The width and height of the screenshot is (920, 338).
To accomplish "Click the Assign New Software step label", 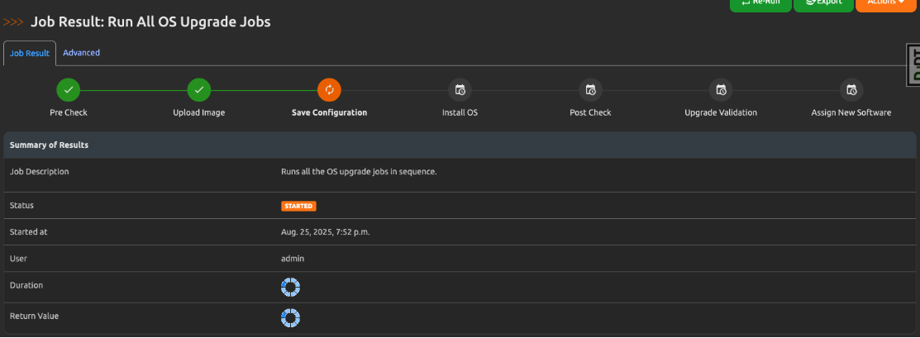I will click(x=851, y=112).
